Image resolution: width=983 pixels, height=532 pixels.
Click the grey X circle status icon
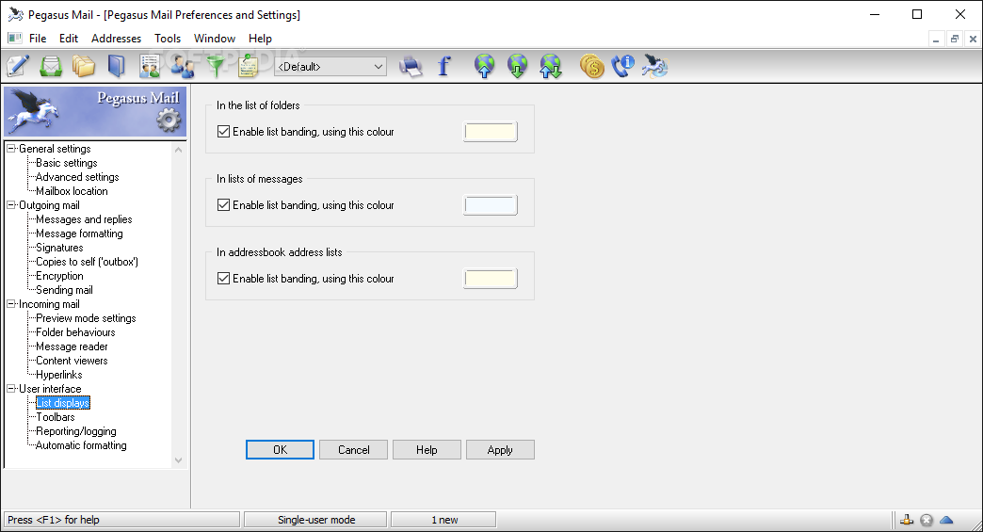pos(927,520)
